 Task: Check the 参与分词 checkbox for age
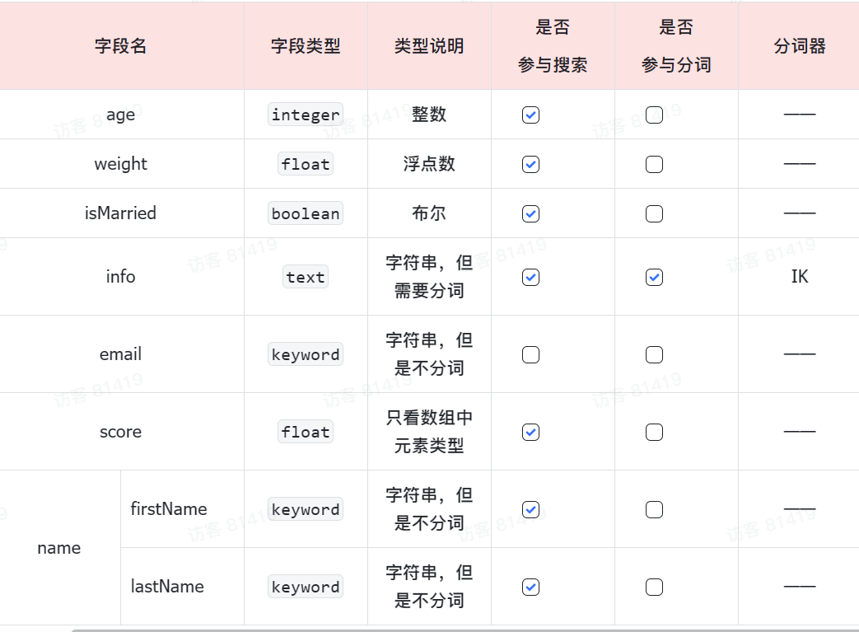click(x=655, y=115)
